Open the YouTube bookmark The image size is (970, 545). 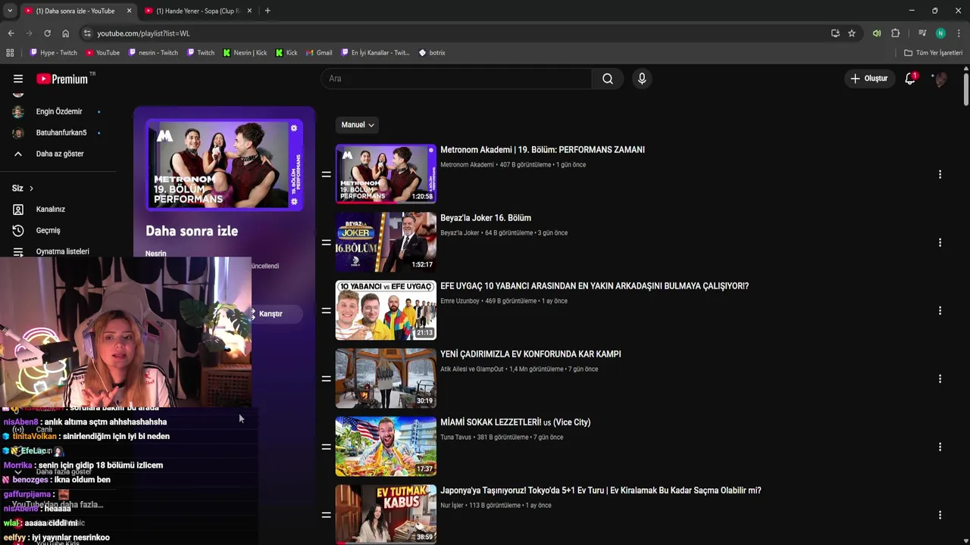(x=102, y=53)
